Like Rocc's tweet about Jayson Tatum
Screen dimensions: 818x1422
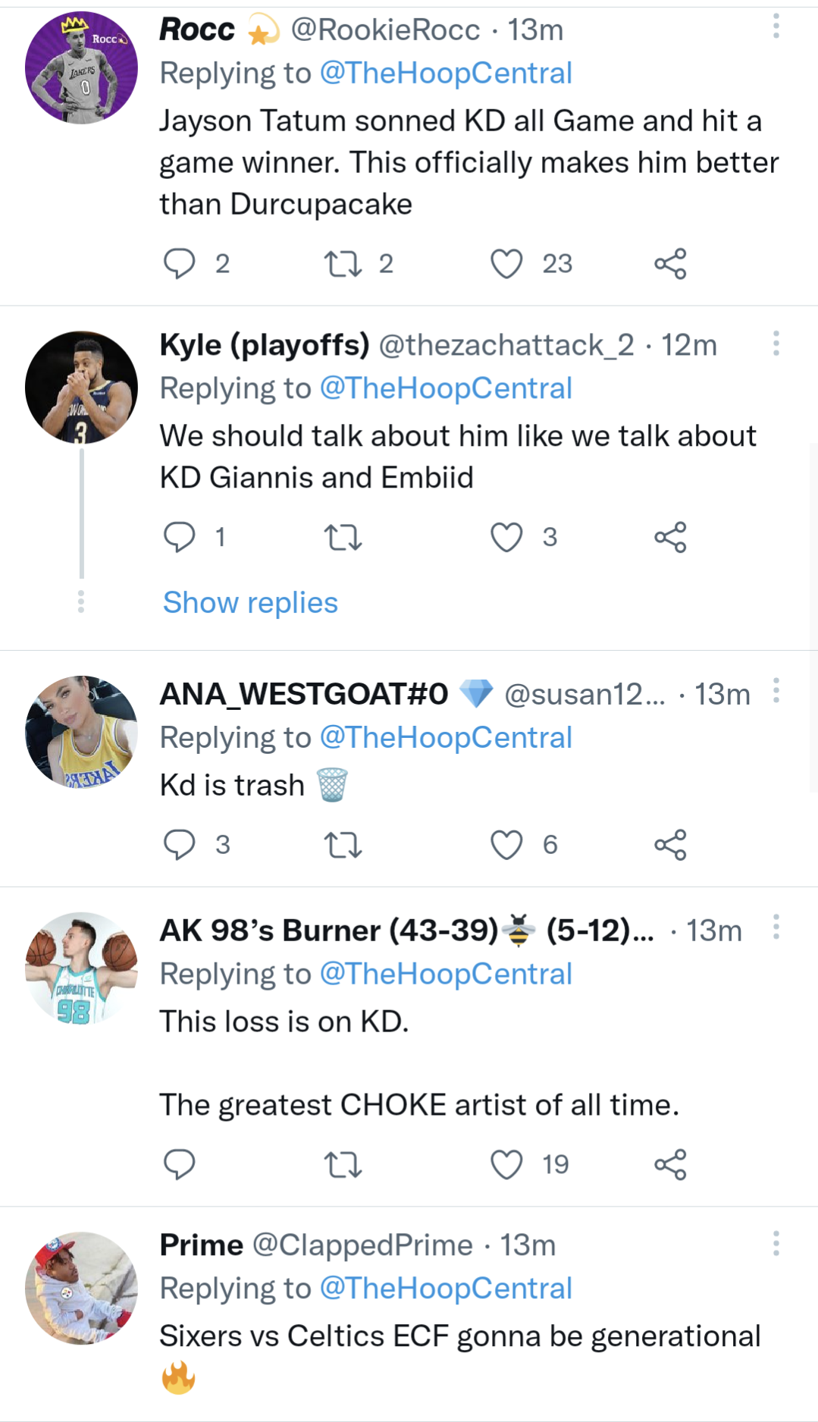coord(506,264)
